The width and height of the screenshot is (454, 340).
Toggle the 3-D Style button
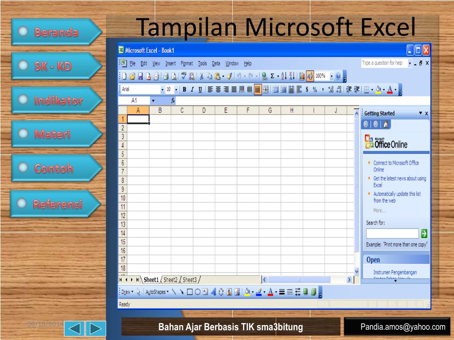tap(313, 292)
